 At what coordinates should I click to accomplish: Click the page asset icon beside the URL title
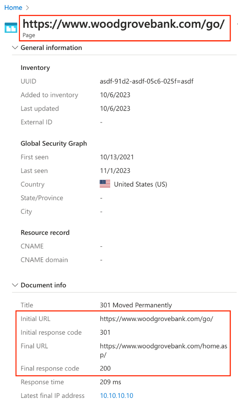click(11, 28)
